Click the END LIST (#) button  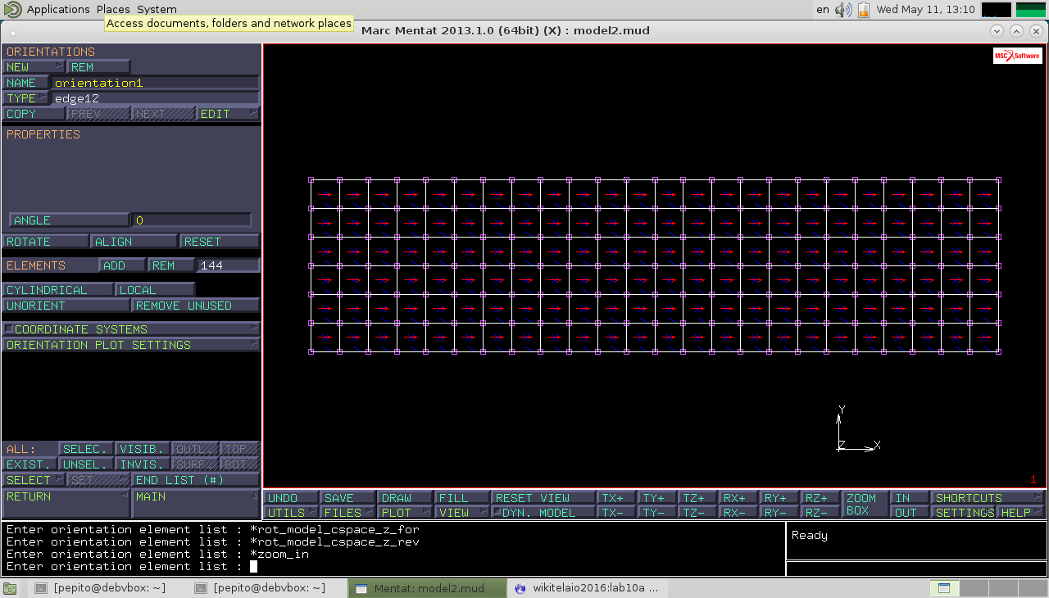click(x=195, y=480)
